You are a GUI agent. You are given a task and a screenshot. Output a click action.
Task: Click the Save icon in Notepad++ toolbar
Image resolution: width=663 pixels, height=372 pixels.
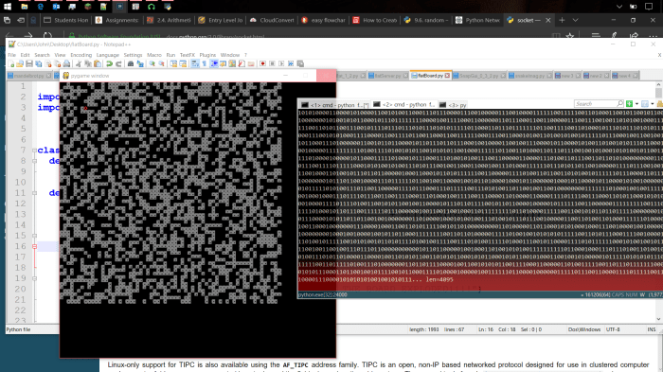pos(29,63)
